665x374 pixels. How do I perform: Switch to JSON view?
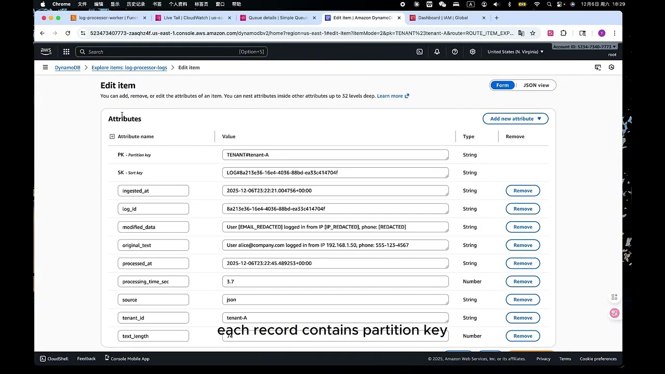click(x=536, y=85)
